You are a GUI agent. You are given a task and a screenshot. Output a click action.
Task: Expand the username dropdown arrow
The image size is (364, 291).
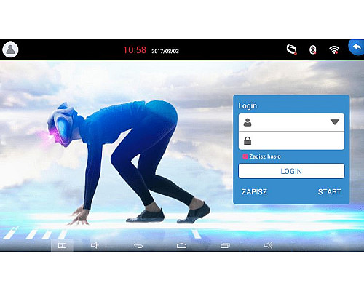click(335, 122)
